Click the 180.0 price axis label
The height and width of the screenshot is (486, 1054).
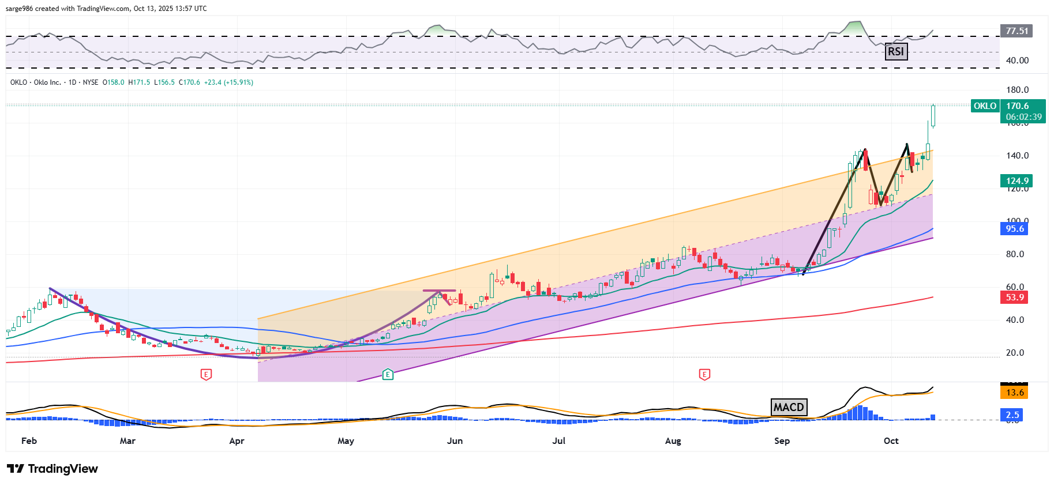coord(1017,90)
